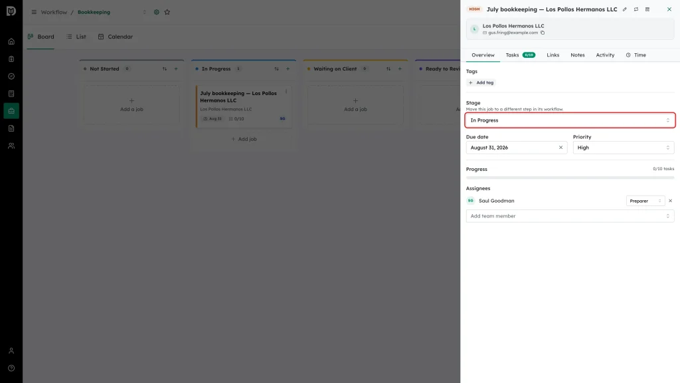The height and width of the screenshot is (383, 680).
Task: Select the briefcase Workflow icon in the sidebar
Action: point(11,111)
